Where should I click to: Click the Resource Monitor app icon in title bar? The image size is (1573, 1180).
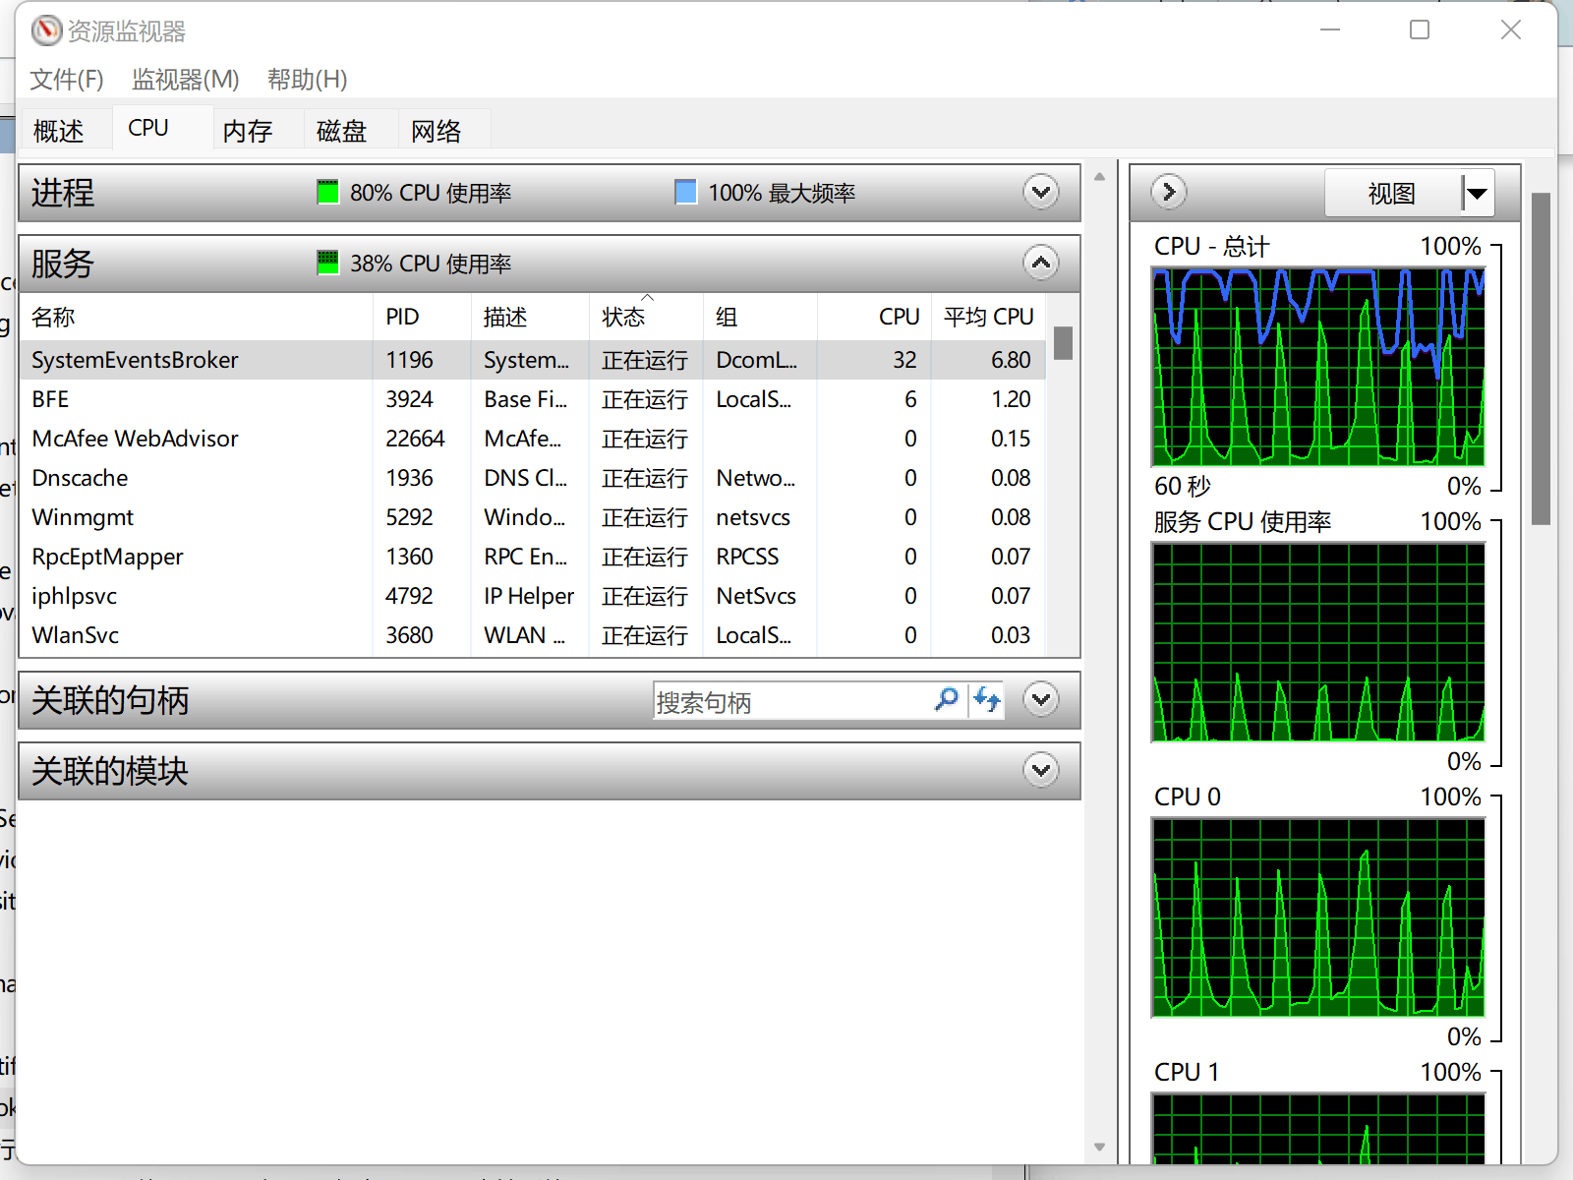pos(46,30)
